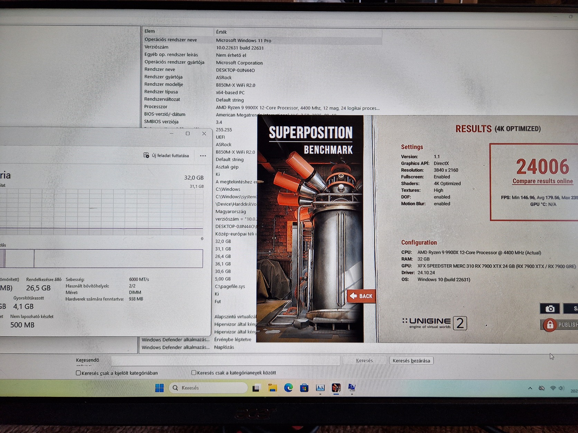Viewport: 578px width, 433px height.
Task: Switch to Task Manager via taskbar icon
Action: point(320,388)
